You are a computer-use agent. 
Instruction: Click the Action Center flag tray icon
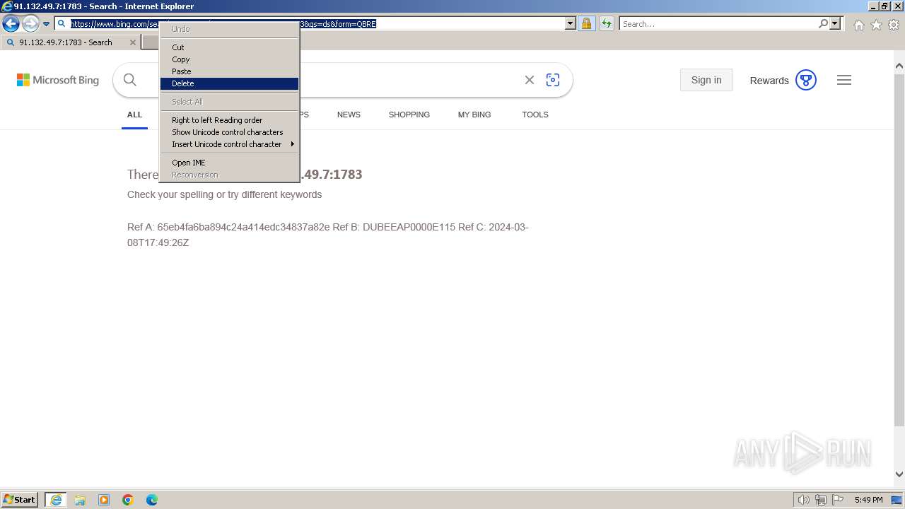(x=838, y=500)
